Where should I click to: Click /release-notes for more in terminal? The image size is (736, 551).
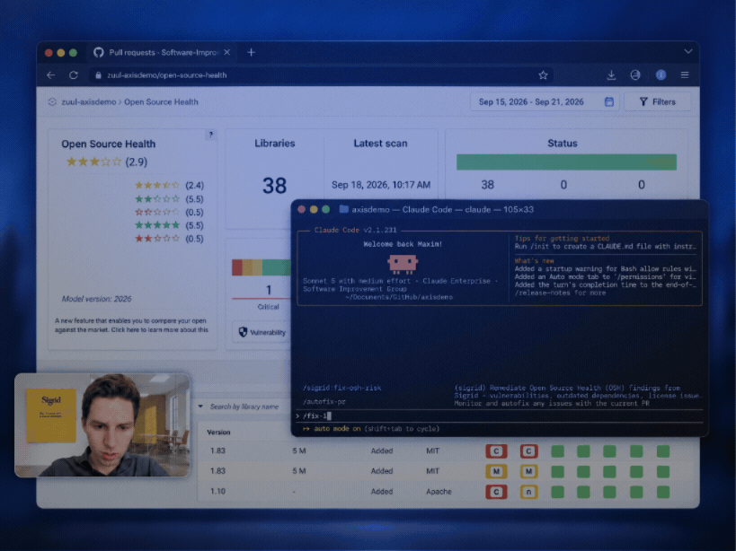click(560, 293)
